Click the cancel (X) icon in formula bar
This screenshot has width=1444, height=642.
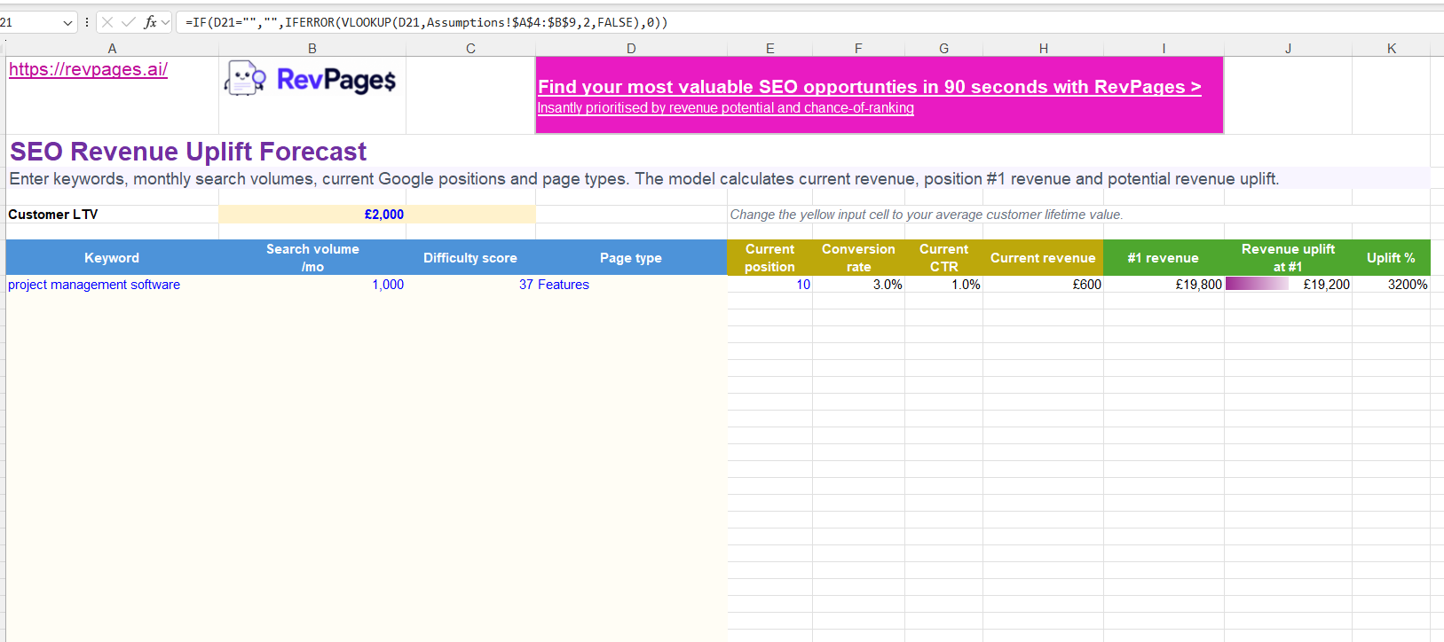107,22
